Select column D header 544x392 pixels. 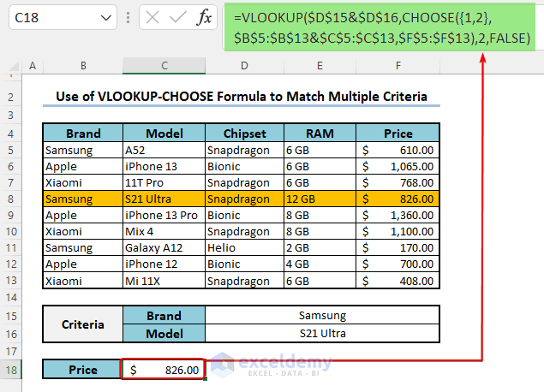[x=244, y=66]
